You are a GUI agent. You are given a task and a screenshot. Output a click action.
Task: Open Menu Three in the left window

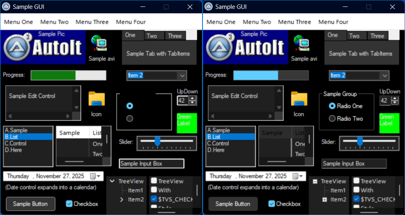(x=92, y=22)
